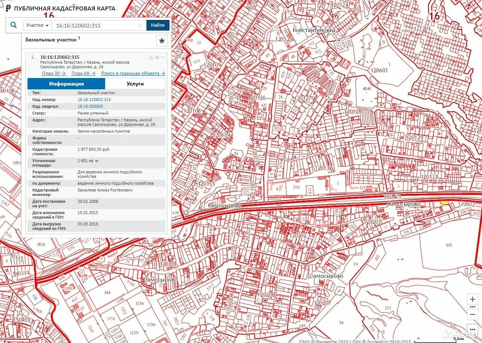Click the date 15.01.2015
The image size is (482, 343).
pos(88,213)
